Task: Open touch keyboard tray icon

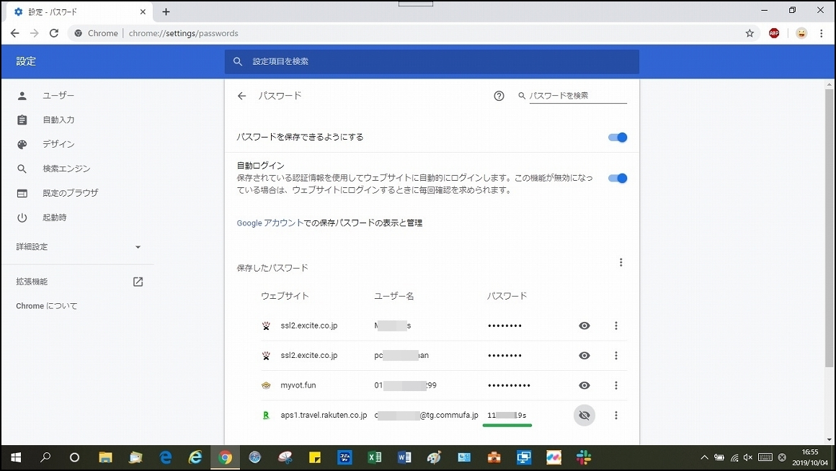Action: pyautogui.click(x=765, y=458)
